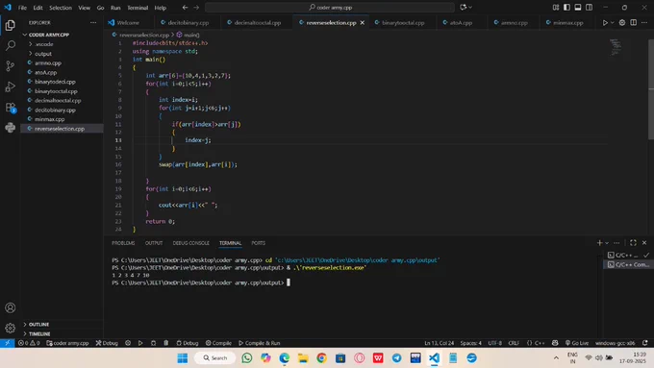Click Go Live in status bar

576,343
